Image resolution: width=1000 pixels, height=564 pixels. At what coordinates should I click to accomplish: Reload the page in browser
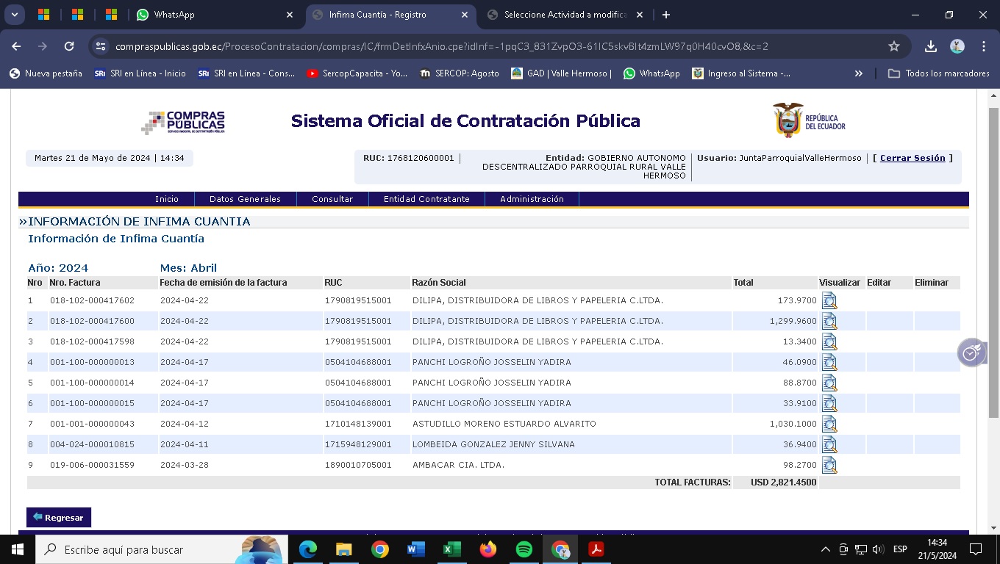pos(69,46)
